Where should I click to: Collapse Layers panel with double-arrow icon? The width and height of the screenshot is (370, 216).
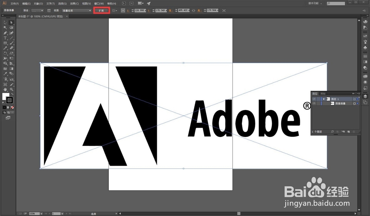pyautogui.click(x=353, y=93)
